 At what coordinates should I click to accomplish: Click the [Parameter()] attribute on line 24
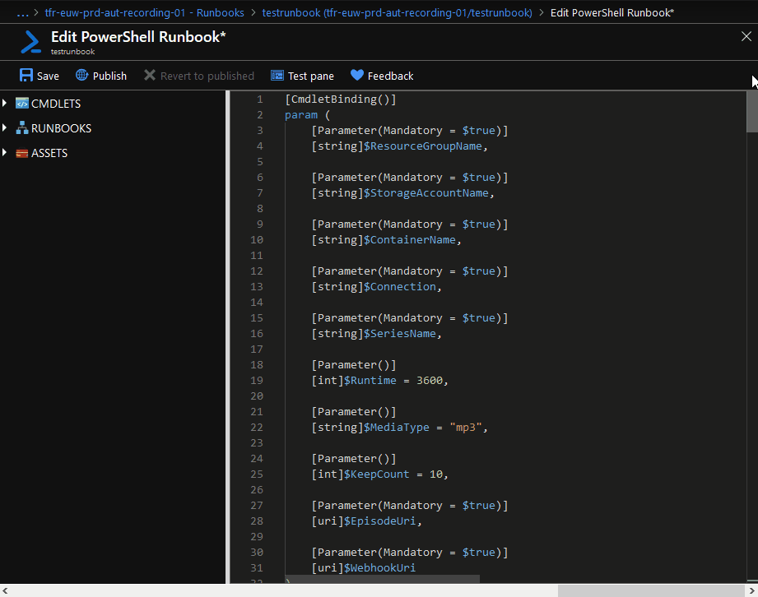(354, 459)
